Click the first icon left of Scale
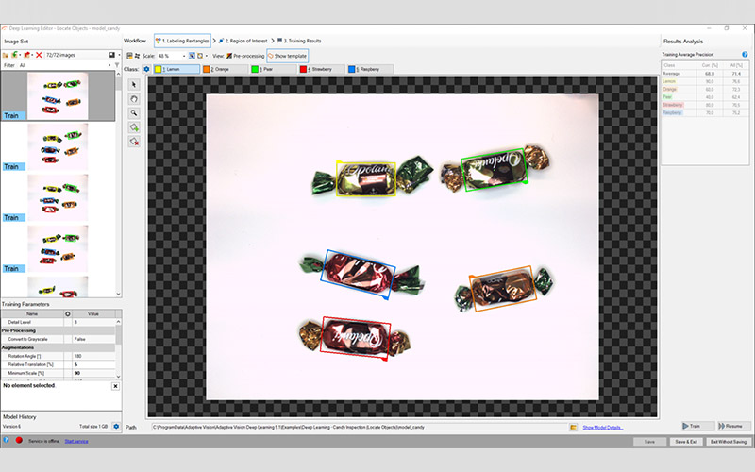This screenshot has width=755, height=472. 130,56
